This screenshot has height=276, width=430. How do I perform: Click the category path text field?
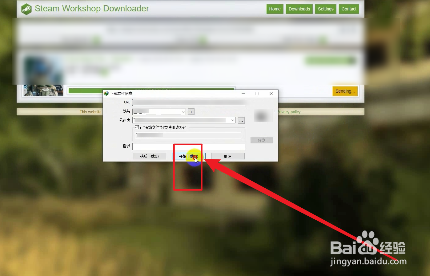(x=188, y=135)
